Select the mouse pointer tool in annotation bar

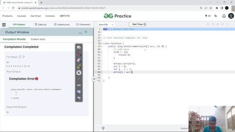pos(79,73)
